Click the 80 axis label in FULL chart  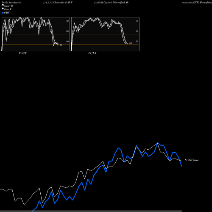pyautogui.click(x=137, y=21)
